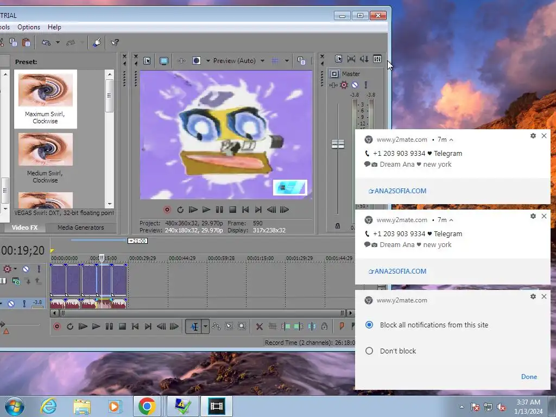Click Done in the y2mate notification
556x417 pixels.
pyautogui.click(x=529, y=377)
